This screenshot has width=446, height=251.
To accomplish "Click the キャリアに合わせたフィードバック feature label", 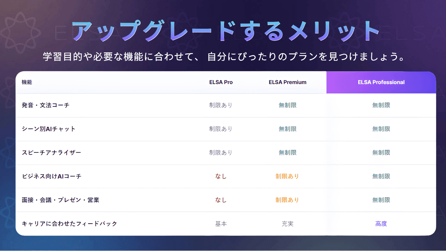I will tap(69, 224).
